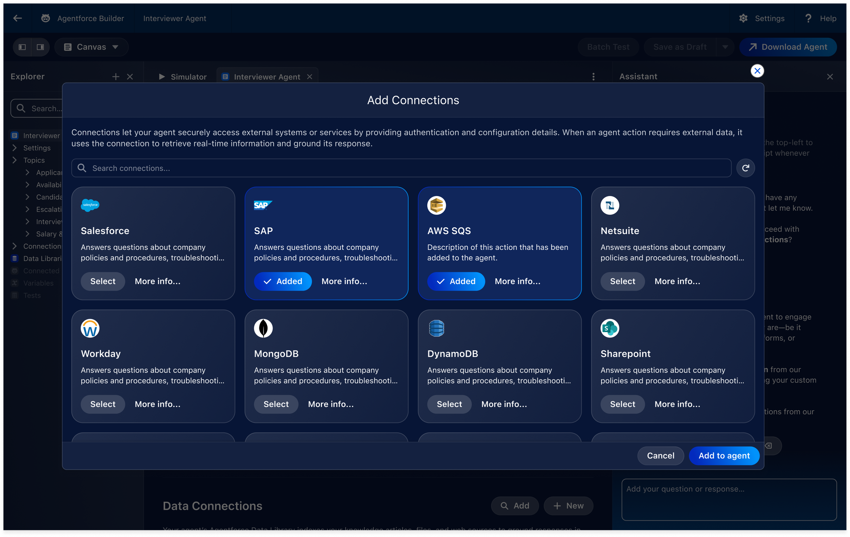Screen dimensions: 850x537
Task: Expand the Escalation topic in Explorer
Action: click(x=28, y=209)
